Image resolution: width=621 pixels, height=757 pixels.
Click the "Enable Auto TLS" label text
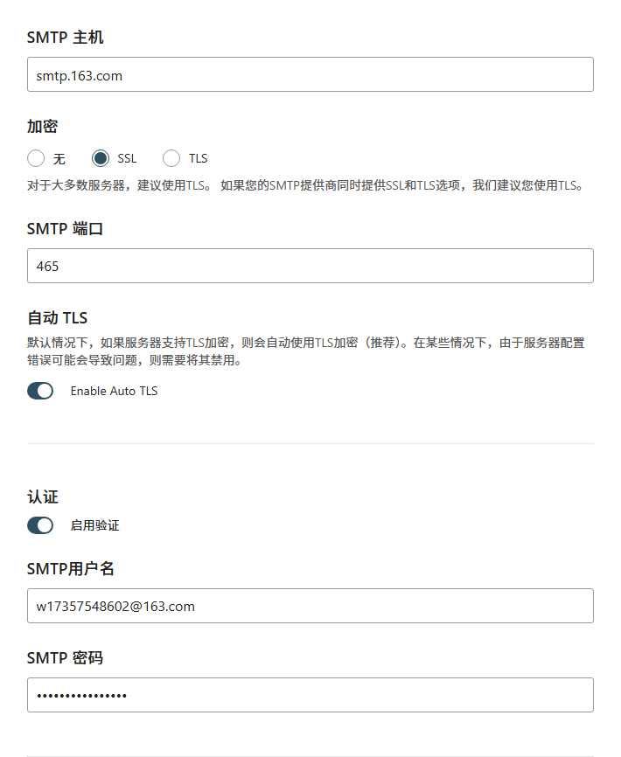pos(114,391)
